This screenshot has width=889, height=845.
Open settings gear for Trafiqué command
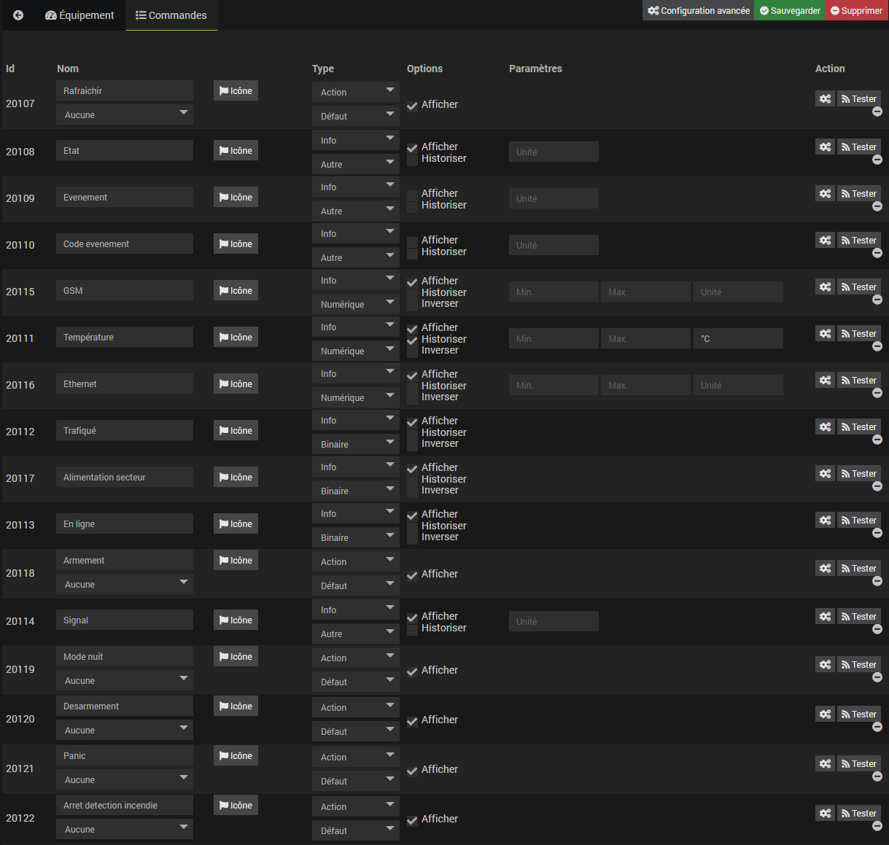[825, 427]
